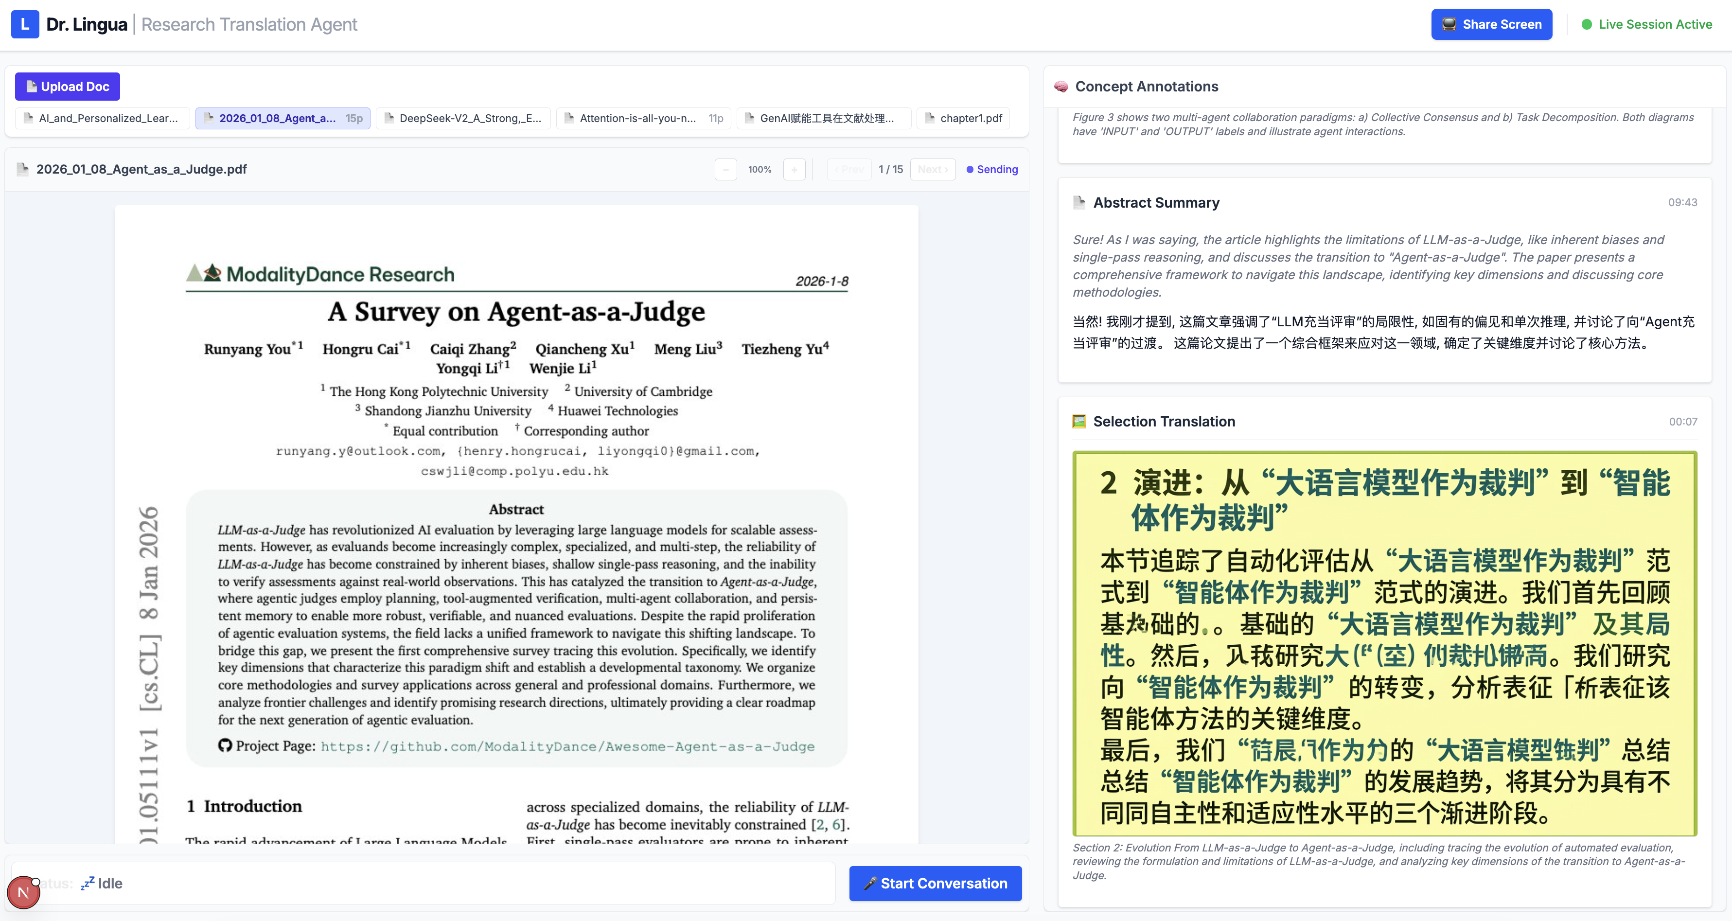Click the Selection Translation picture icon
Screen dimensions: 1732x921
(x=1079, y=422)
